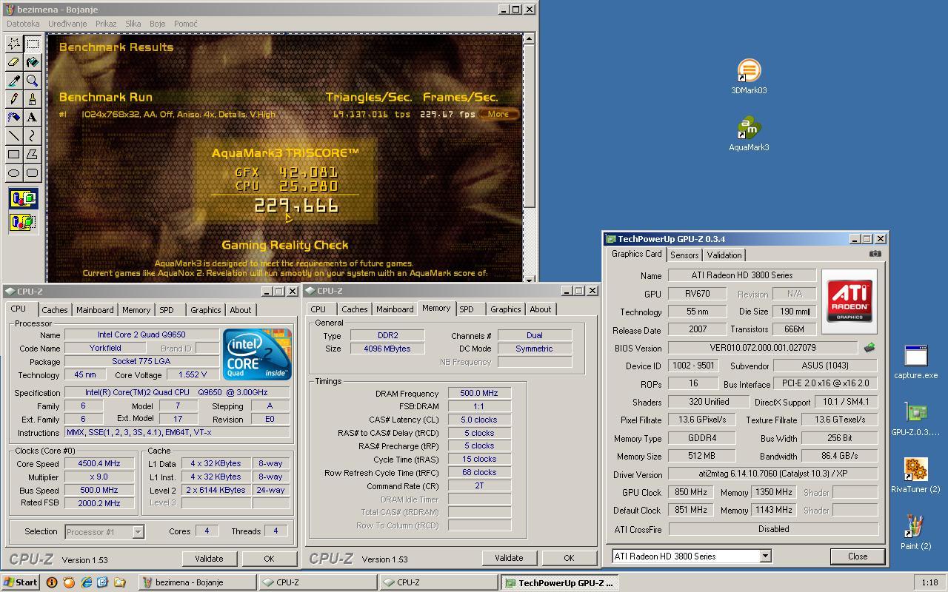Choose transparent selection mode option
The height and width of the screenshot is (592, 948).
point(23,222)
